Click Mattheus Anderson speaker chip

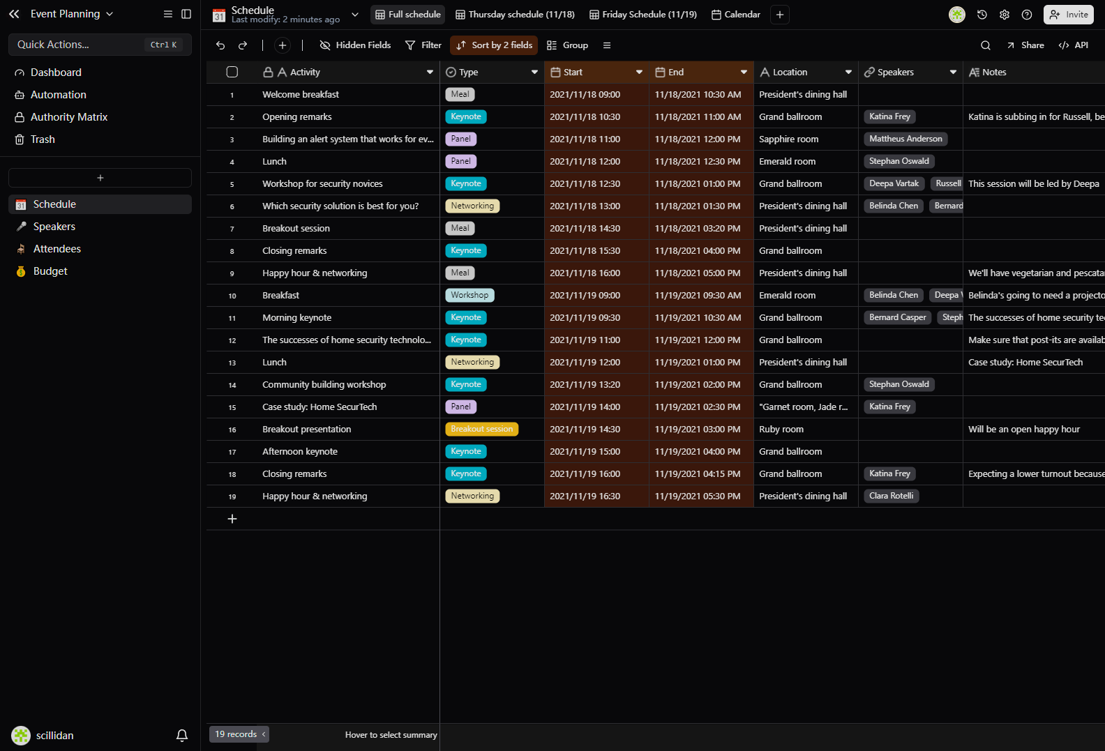pyautogui.click(x=905, y=139)
